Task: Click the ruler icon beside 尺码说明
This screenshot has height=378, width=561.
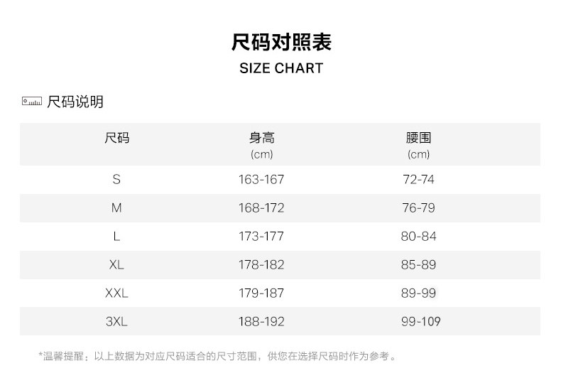Action: point(32,102)
